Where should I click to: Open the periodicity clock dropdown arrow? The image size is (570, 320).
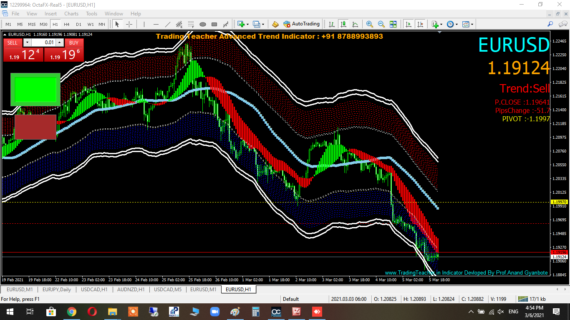pyautogui.click(x=457, y=24)
